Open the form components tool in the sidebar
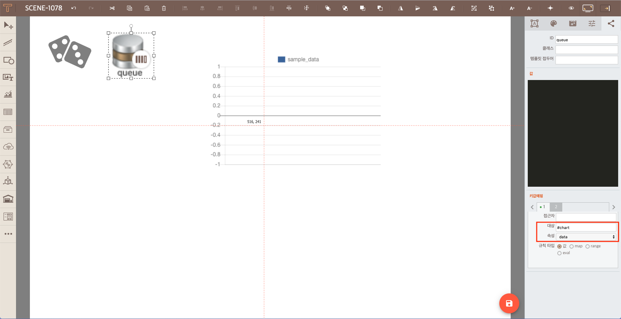The height and width of the screenshot is (319, 621). [8, 217]
